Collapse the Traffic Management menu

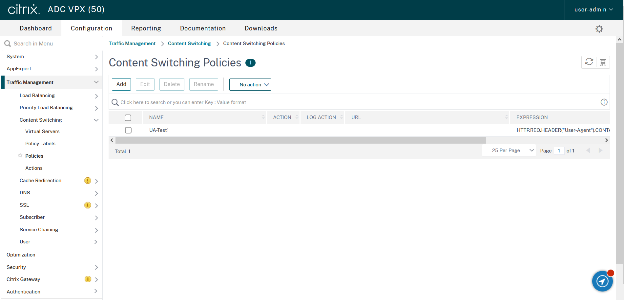52,82
